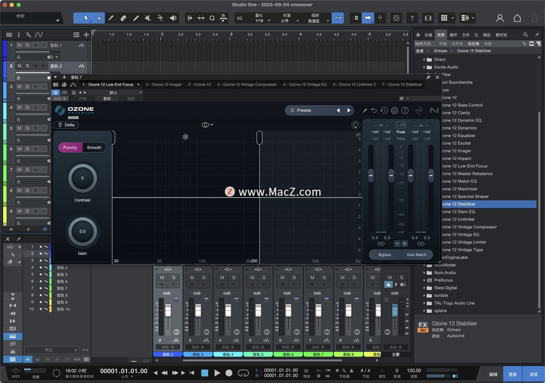This screenshot has width=545, height=383.
Task: Open the user account icon
Action: click(x=500, y=18)
